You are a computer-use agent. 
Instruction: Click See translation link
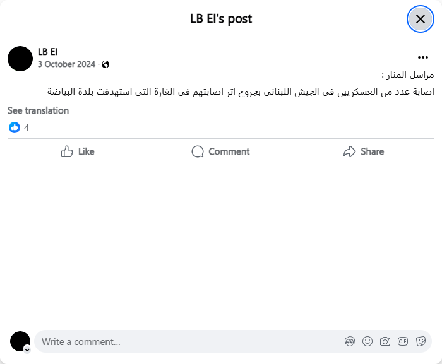point(38,110)
